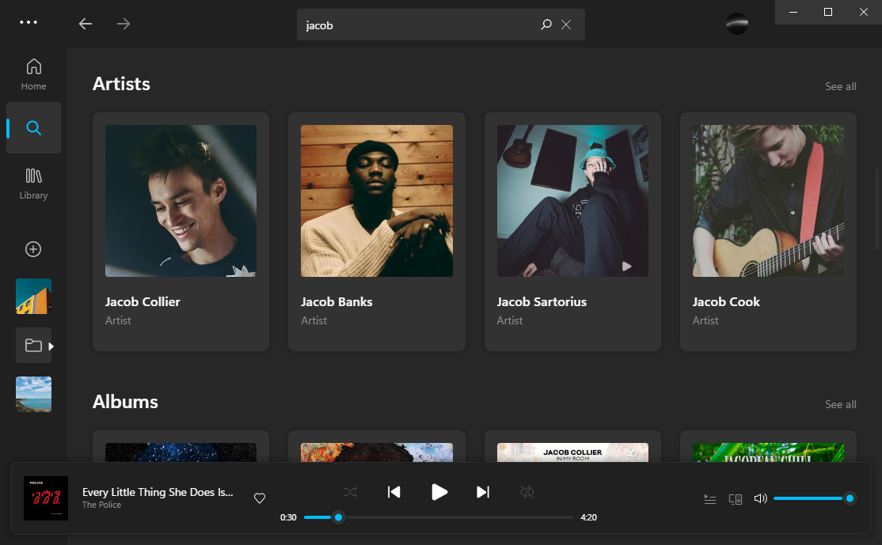Select the Search sidebar item

click(x=34, y=127)
